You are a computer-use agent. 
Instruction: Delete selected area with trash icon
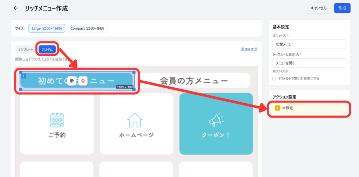coord(83,81)
